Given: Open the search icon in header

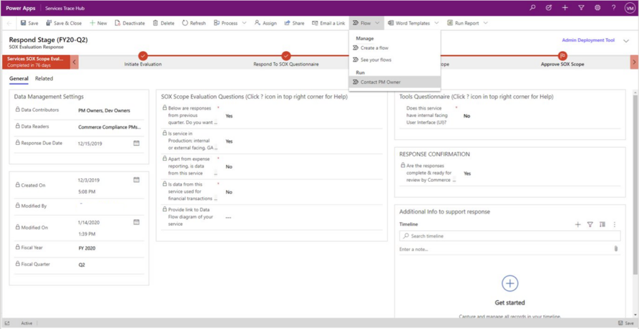Looking at the screenshot, I should [532, 7].
